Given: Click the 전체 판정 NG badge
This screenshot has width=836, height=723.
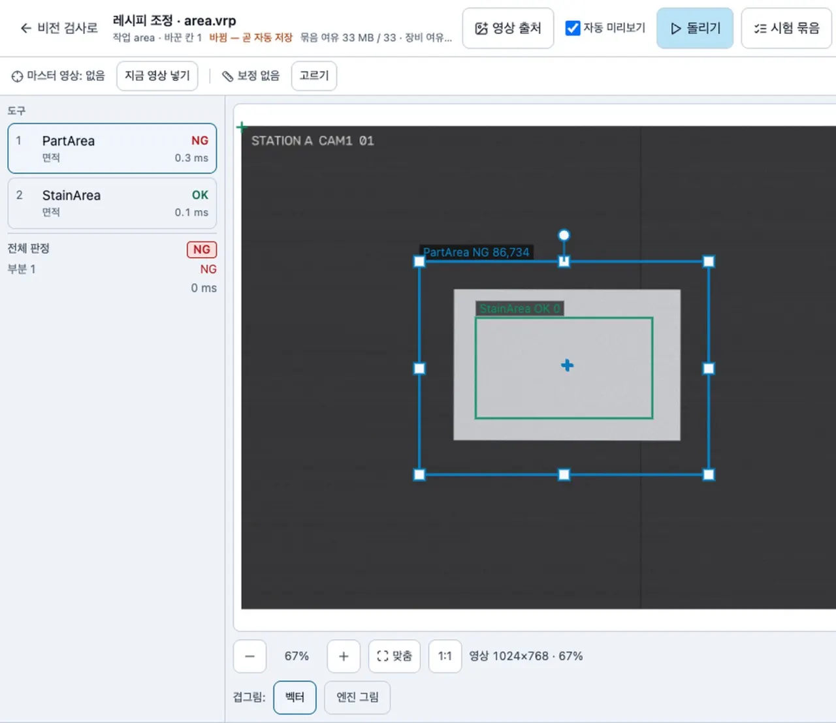Looking at the screenshot, I should [x=202, y=249].
